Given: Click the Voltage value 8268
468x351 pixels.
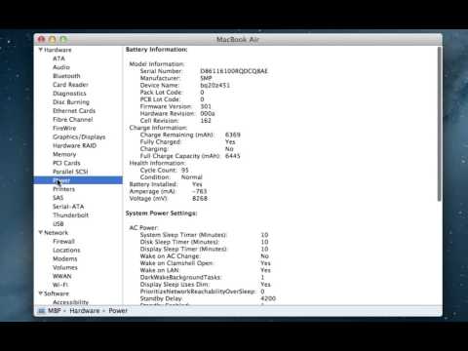Looking at the screenshot, I should pos(200,198).
